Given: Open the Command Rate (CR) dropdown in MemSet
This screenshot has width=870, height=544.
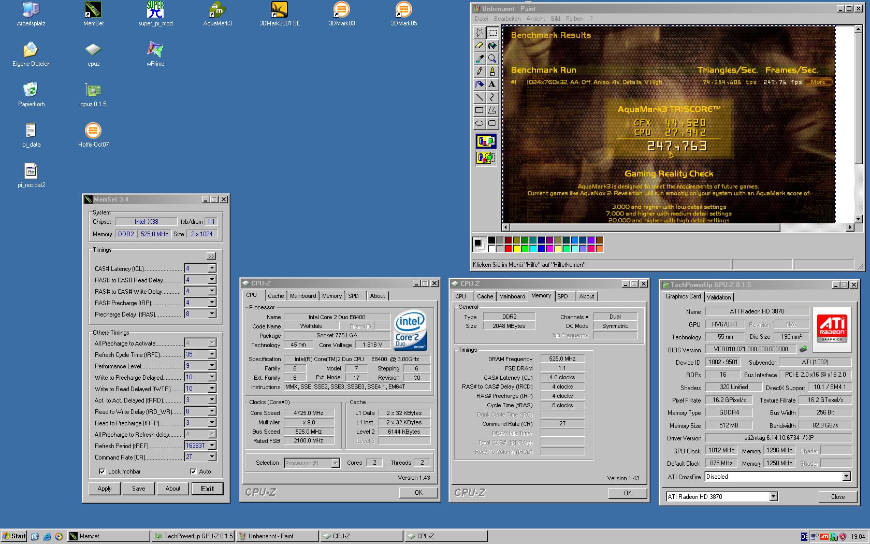Looking at the screenshot, I should 212,457.
